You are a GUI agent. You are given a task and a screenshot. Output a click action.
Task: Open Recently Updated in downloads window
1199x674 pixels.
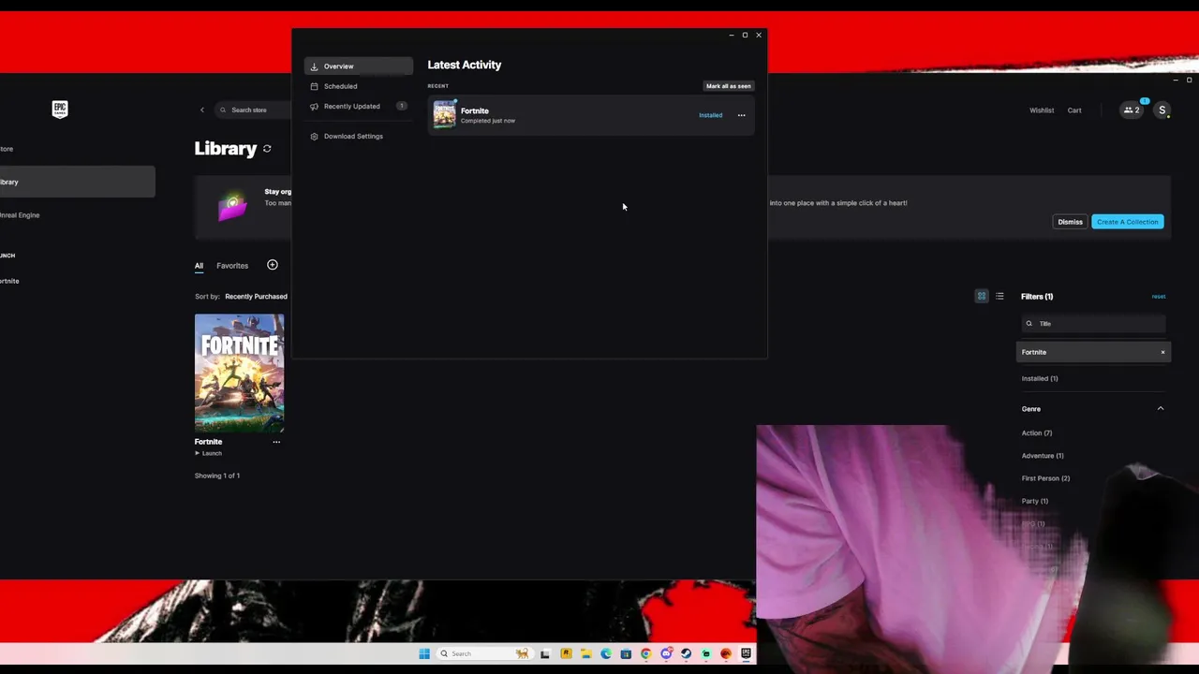click(x=358, y=106)
